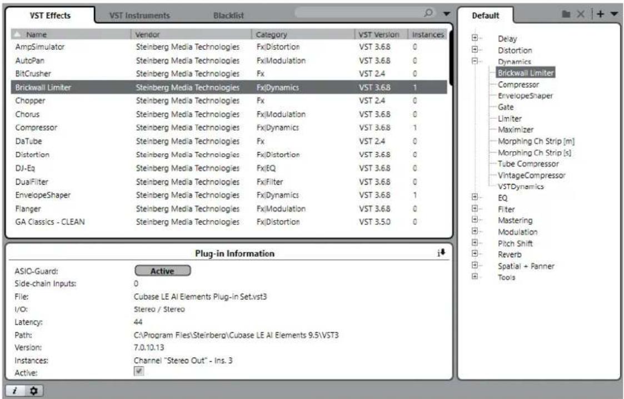624x399 pixels.
Task: Select VSTDynamics in the tree
Action: tap(521, 187)
